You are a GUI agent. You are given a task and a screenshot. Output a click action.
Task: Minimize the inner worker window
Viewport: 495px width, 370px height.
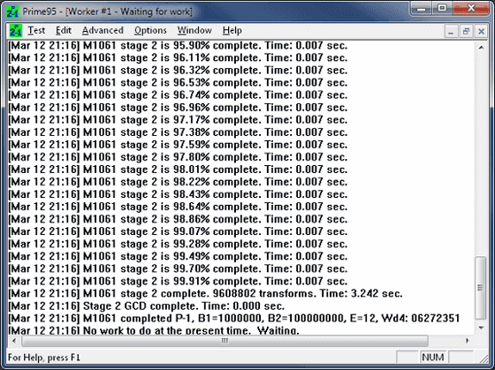pyautogui.click(x=451, y=31)
